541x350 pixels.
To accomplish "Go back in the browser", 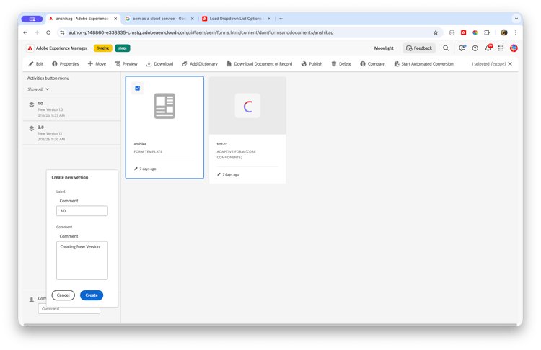I will pyautogui.click(x=25, y=32).
